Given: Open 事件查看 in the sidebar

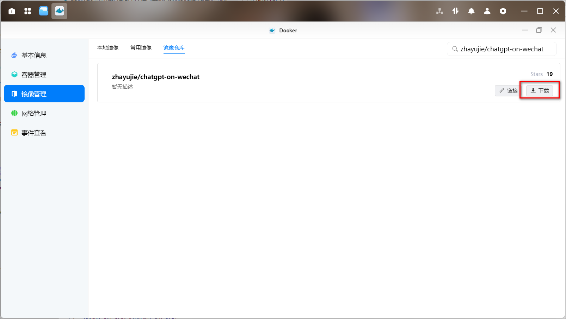Looking at the screenshot, I should [34, 133].
